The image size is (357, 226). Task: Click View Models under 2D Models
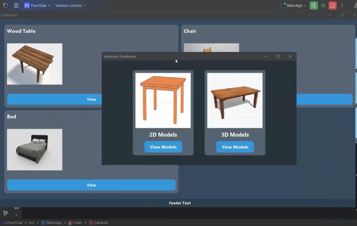pos(163,147)
